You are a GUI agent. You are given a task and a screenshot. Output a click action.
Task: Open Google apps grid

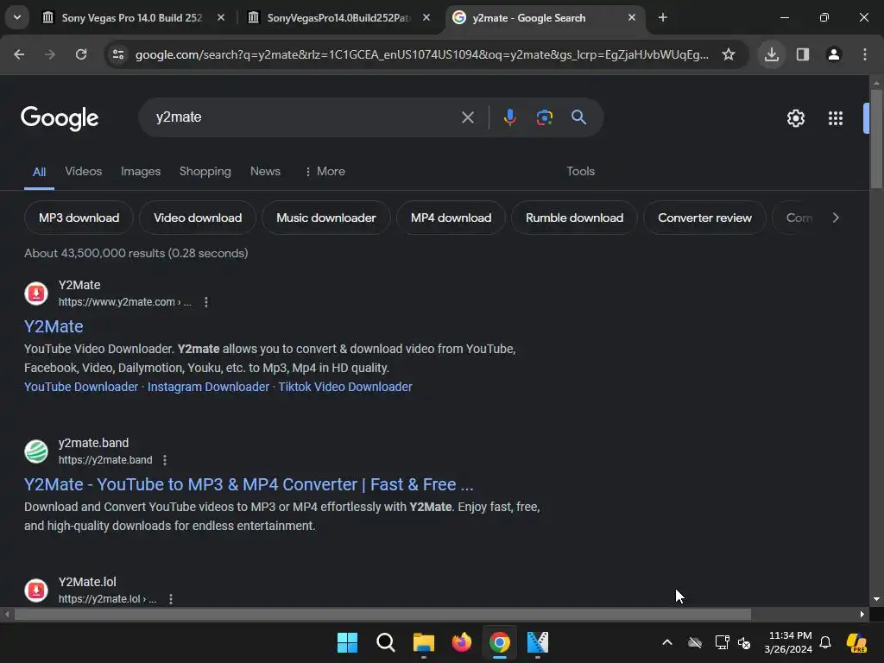tap(836, 118)
